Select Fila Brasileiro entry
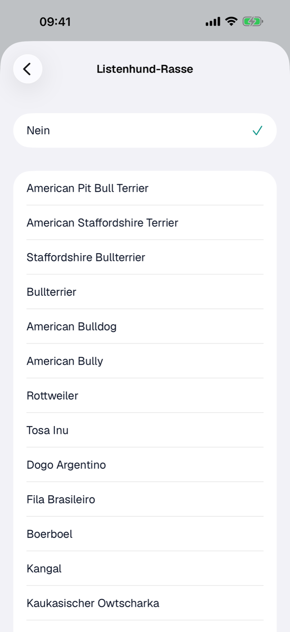This screenshot has height=632, width=290. tap(145, 499)
